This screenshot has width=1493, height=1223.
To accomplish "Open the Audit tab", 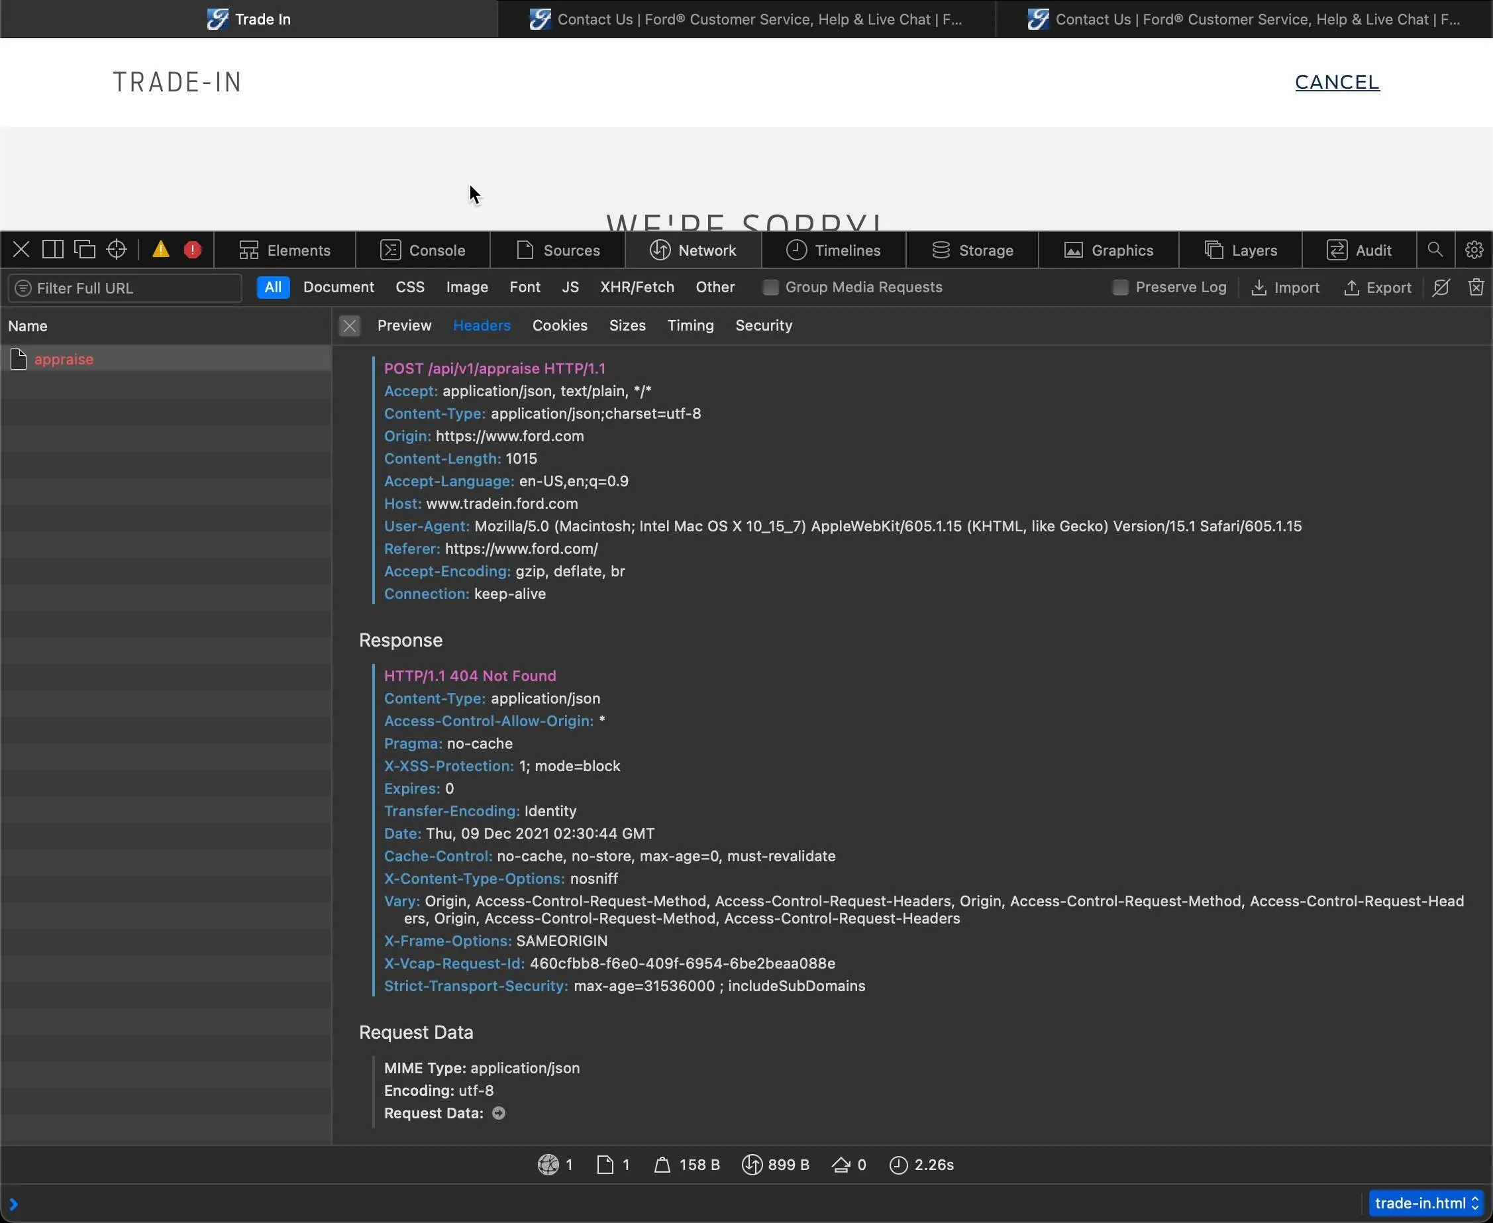I will [x=1359, y=250].
